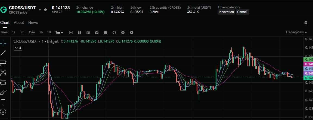Click the purple moving average price label
The height and width of the screenshot is (120, 313).
pyautogui.click(x=308, y=73)
